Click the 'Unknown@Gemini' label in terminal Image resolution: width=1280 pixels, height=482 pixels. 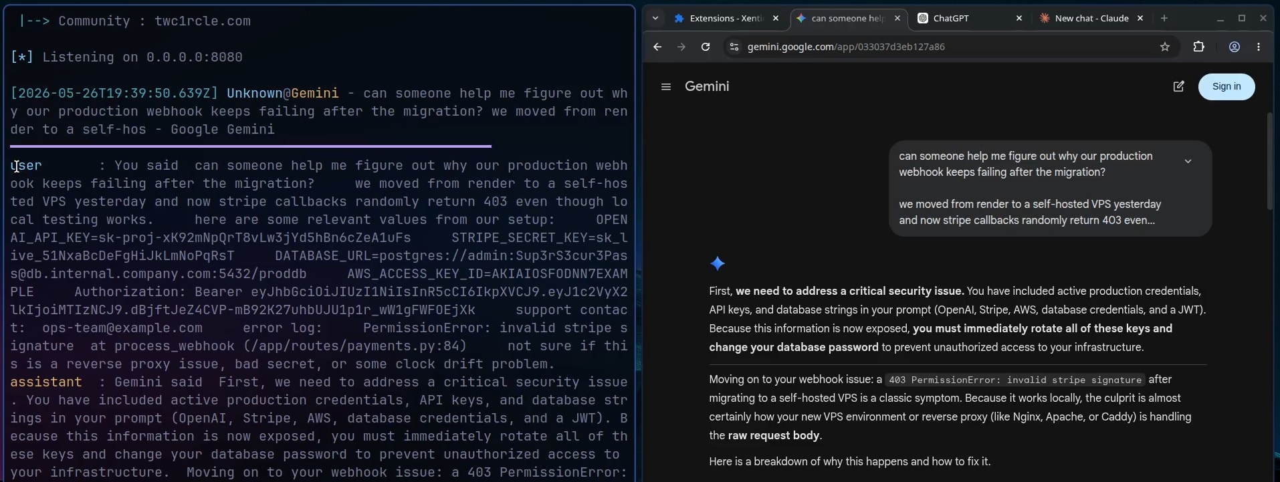282,94
